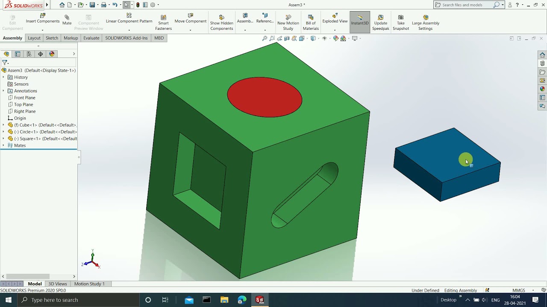Viewport: 547px width, 307px height.
Task: Switch to the Evaluate tab
Action: tap(91, 38)
